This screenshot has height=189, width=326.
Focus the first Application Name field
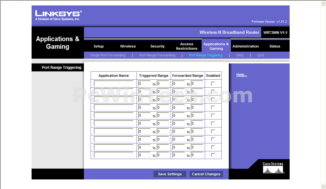point(114,84)
